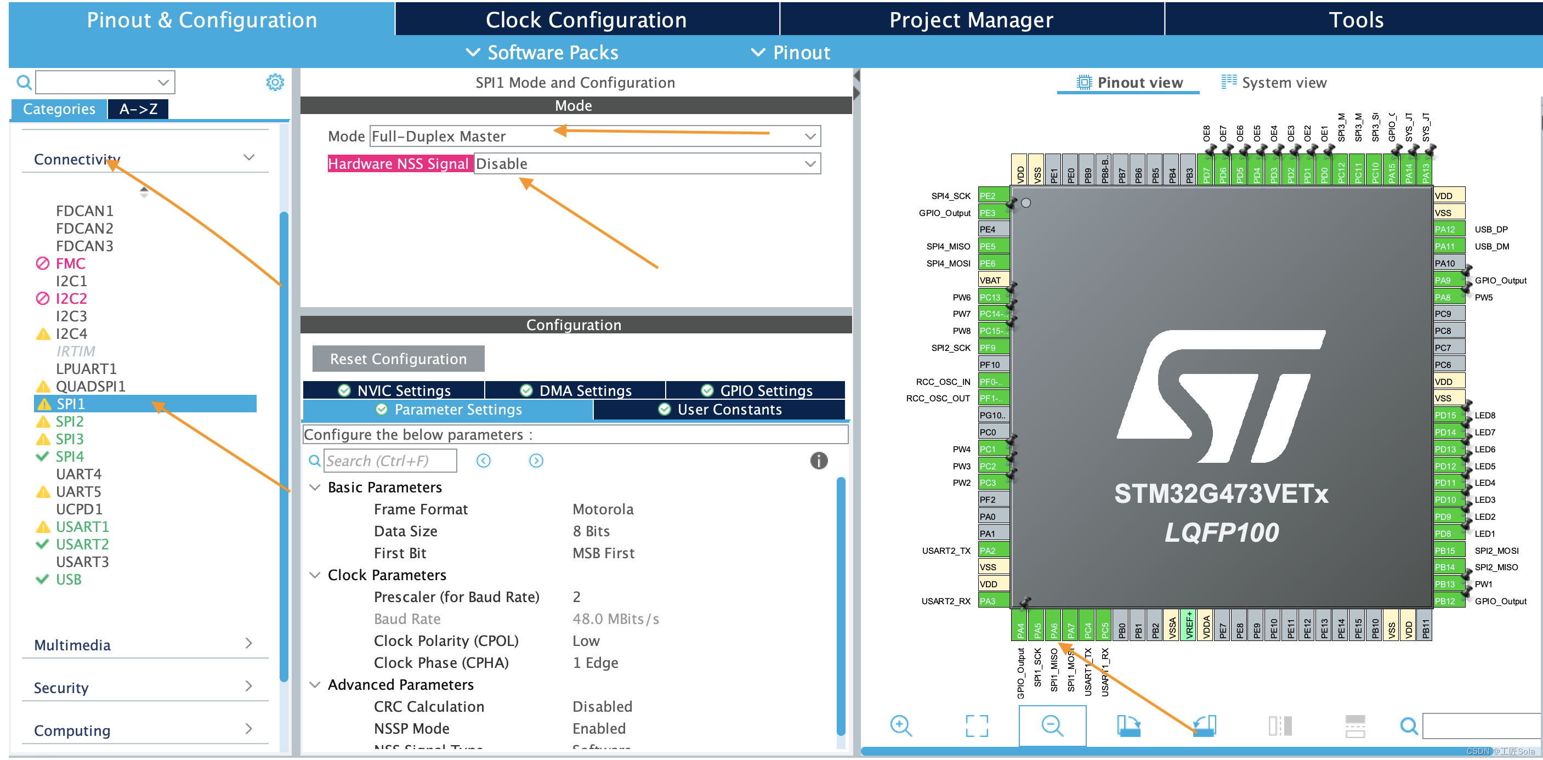Click the zoom in magnifier icon

point(900,726)
